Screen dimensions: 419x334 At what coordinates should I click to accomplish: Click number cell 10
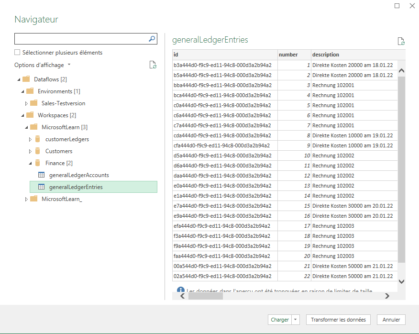[x=294, y=156]
